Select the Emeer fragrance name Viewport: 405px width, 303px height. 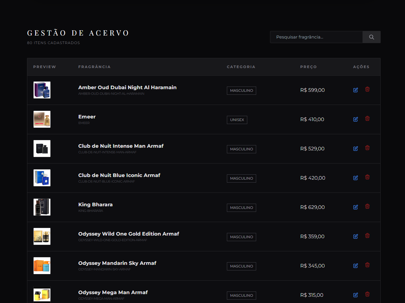[87, 117]
